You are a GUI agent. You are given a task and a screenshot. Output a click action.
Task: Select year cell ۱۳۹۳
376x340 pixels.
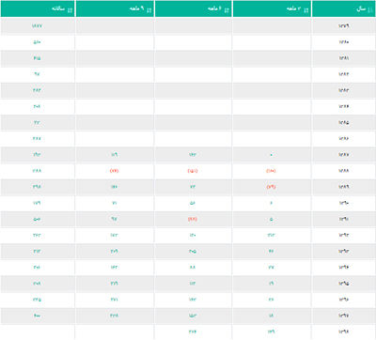(x=344, y=251)
